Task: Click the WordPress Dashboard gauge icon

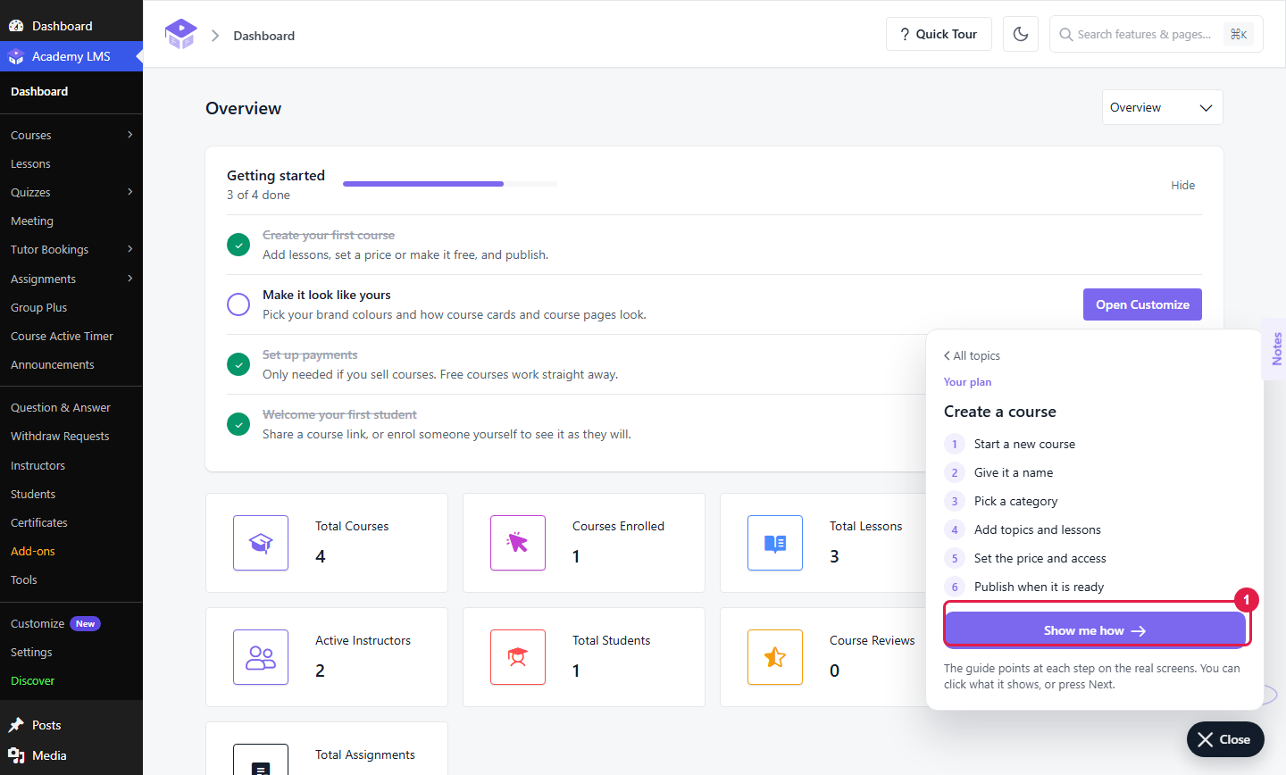Action: coord(16,26)
